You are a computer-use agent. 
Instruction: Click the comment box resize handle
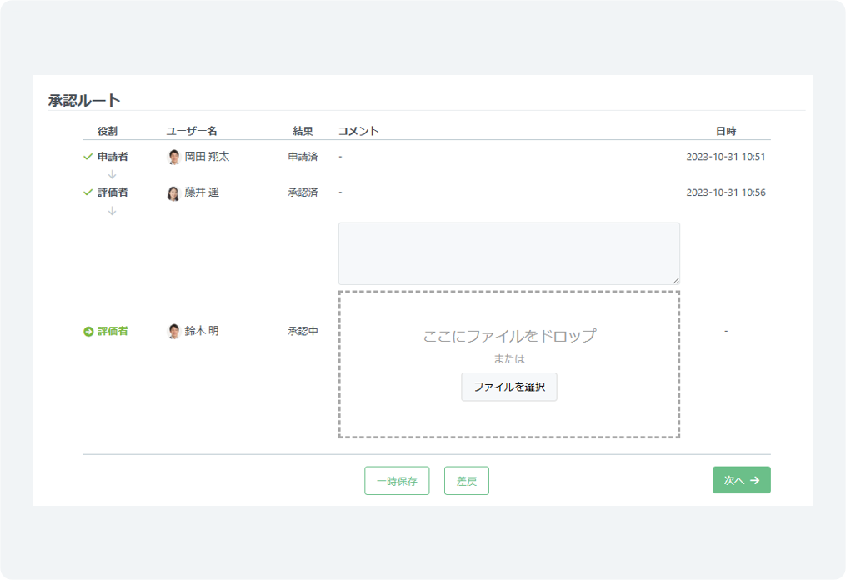676,281
